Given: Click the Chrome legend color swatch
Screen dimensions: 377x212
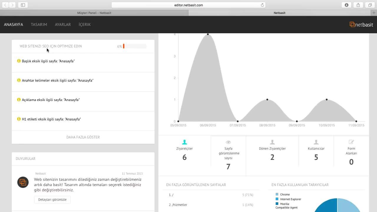Looking at the screenshot, I should tap(277, 194).
